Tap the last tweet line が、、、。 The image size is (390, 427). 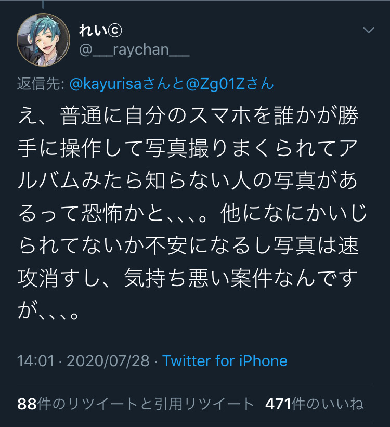[48, 310]
